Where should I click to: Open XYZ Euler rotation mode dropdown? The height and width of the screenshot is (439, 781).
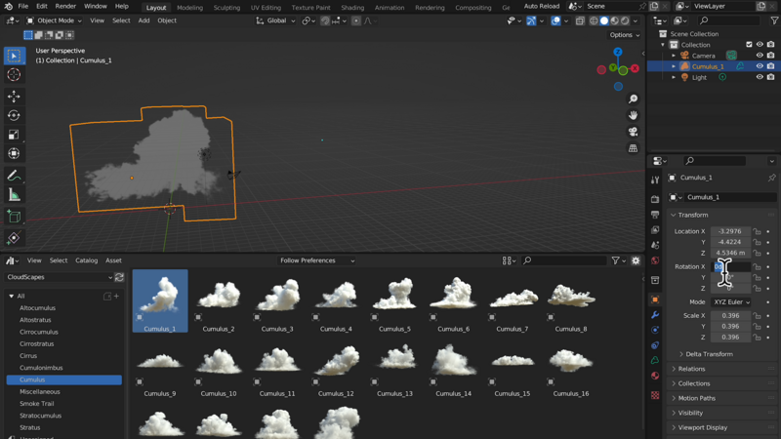tap(731, 302)
